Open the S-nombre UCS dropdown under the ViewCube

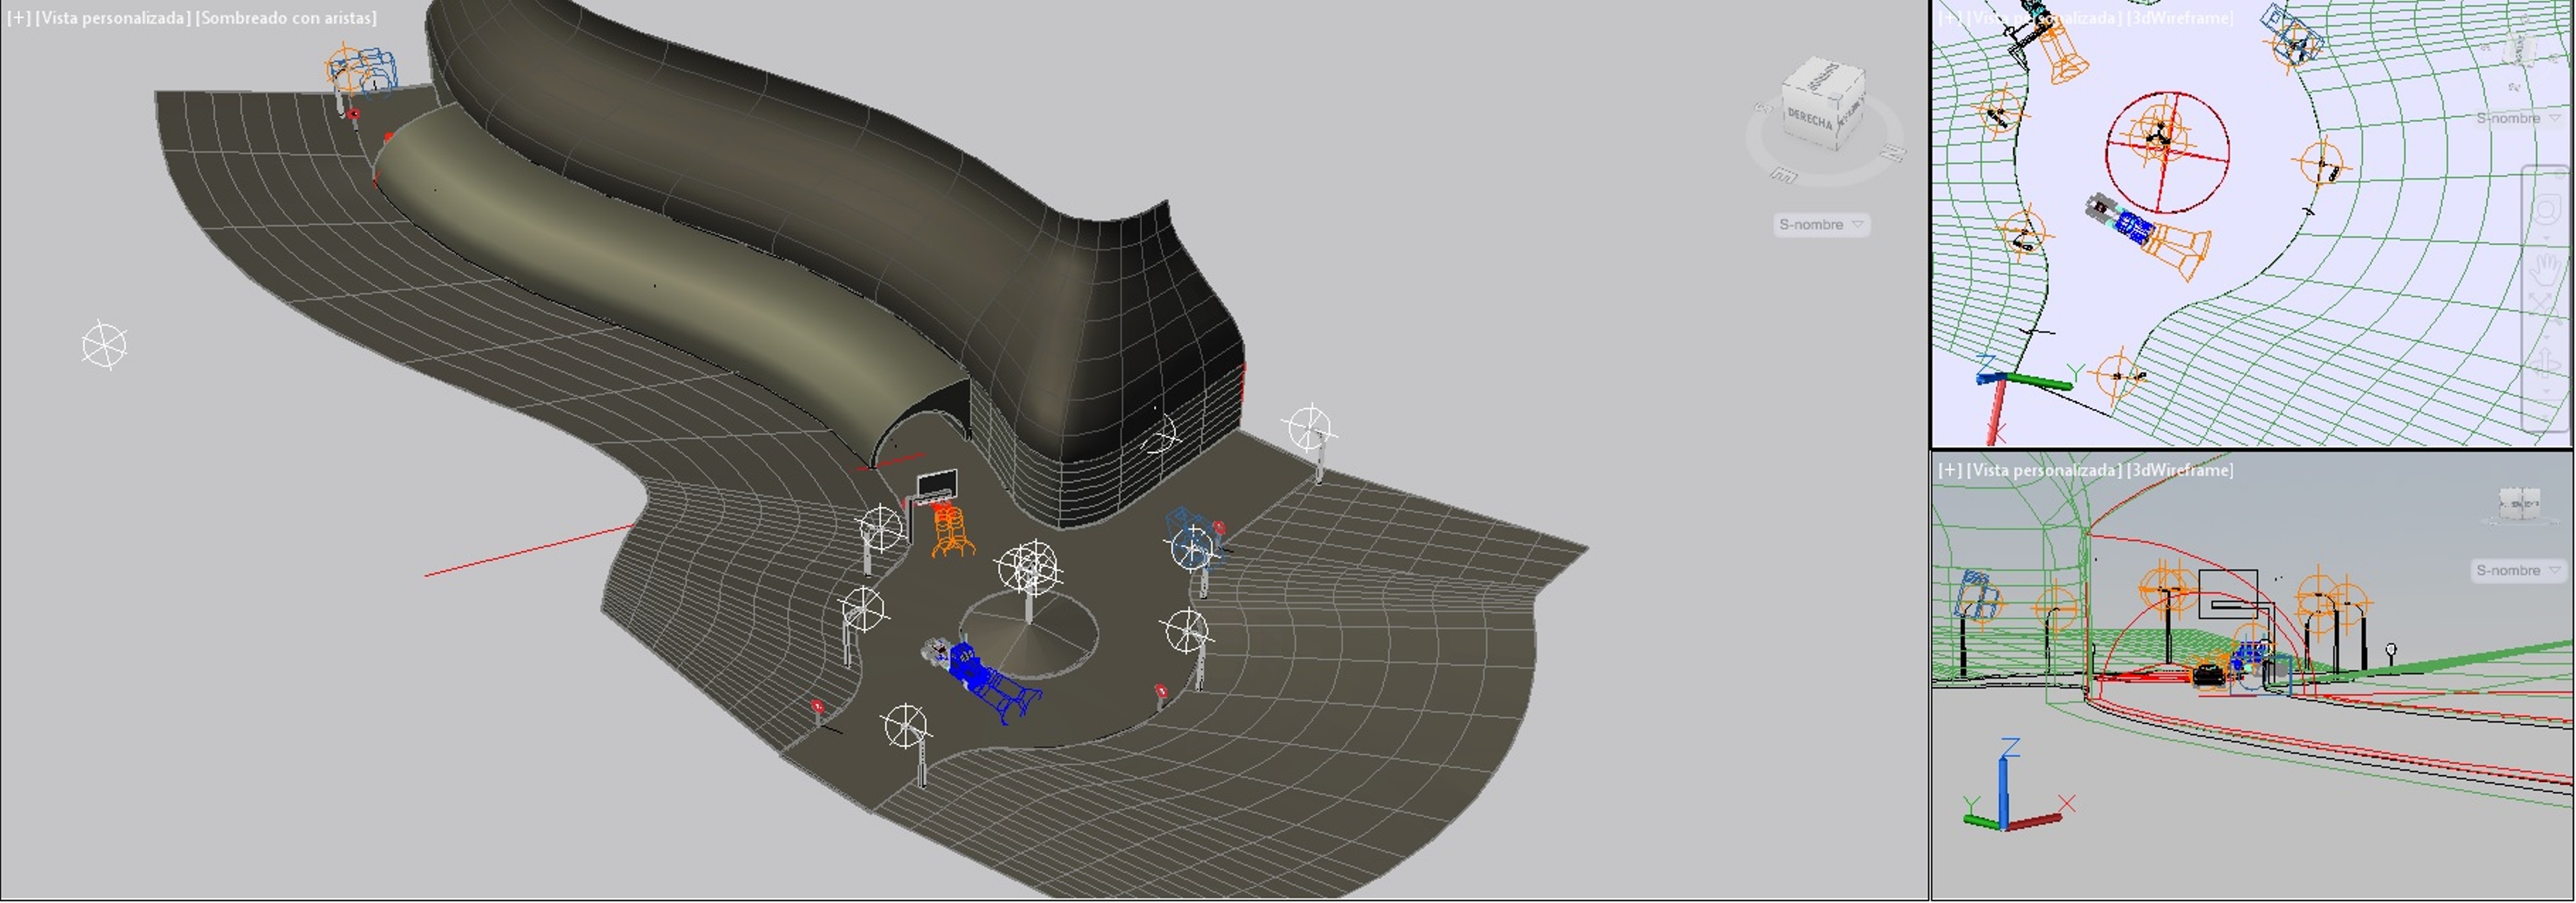(x=1820, y=224)
